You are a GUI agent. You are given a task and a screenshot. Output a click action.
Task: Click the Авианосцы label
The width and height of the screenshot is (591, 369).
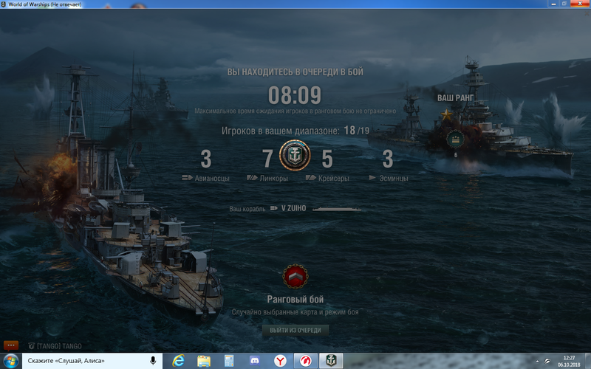212,178
